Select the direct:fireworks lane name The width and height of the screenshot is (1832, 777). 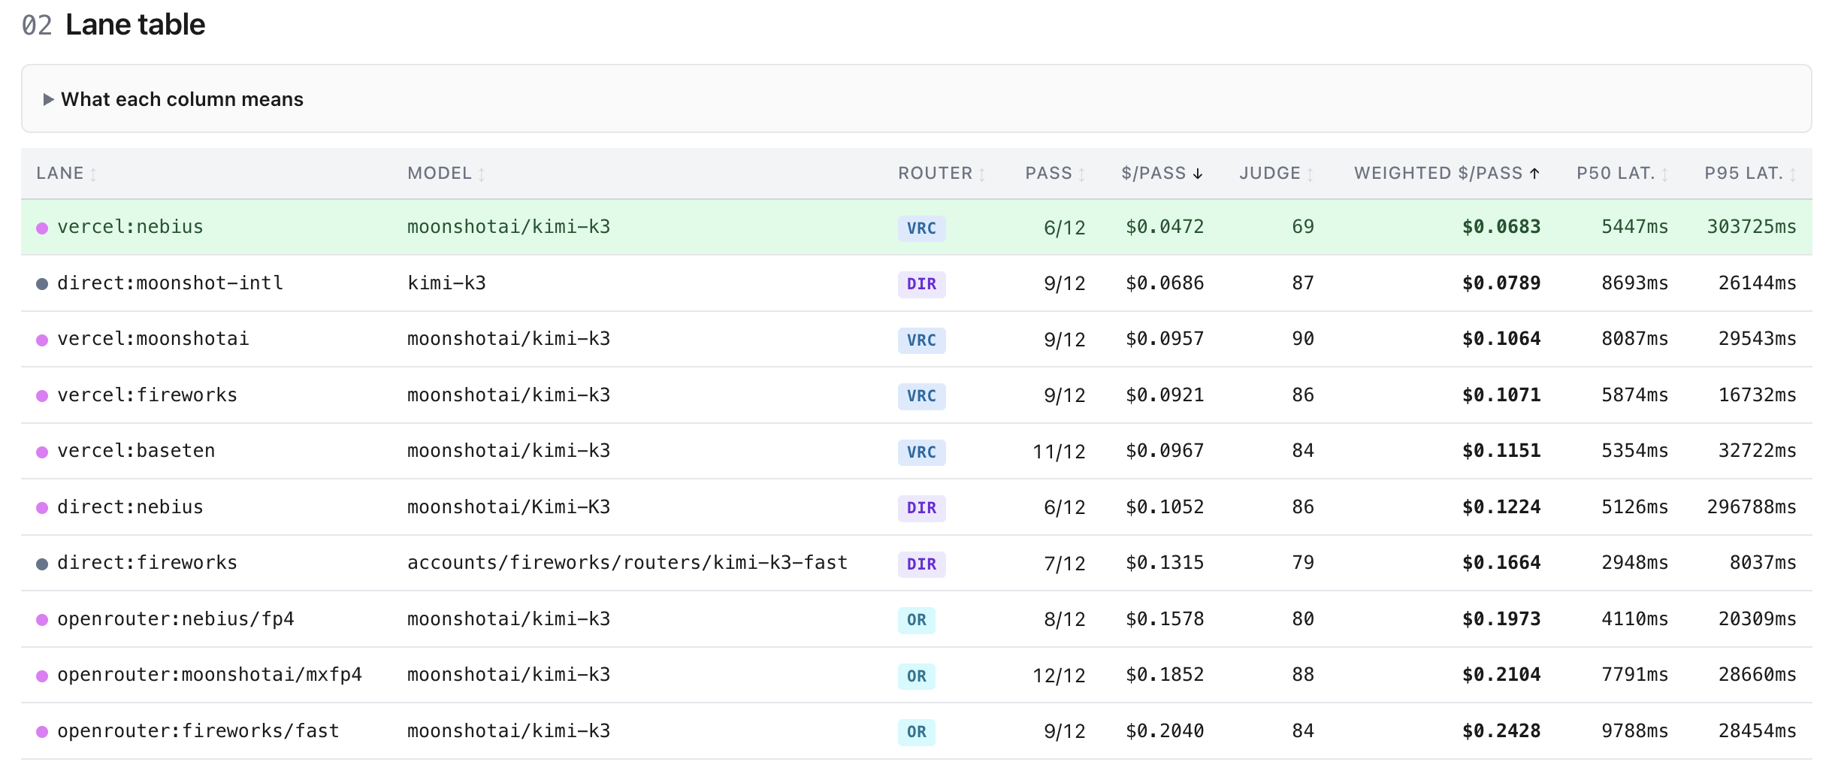147,563
